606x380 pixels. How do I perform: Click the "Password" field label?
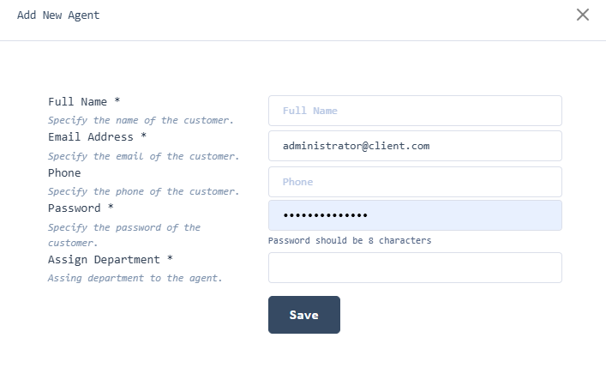click(75, 208)
